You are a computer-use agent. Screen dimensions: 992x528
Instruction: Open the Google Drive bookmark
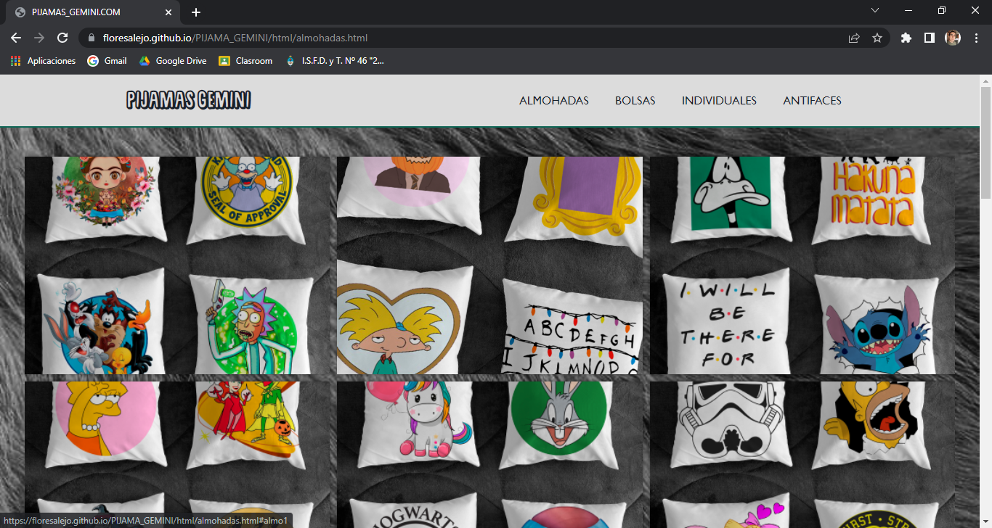(173, 61)
